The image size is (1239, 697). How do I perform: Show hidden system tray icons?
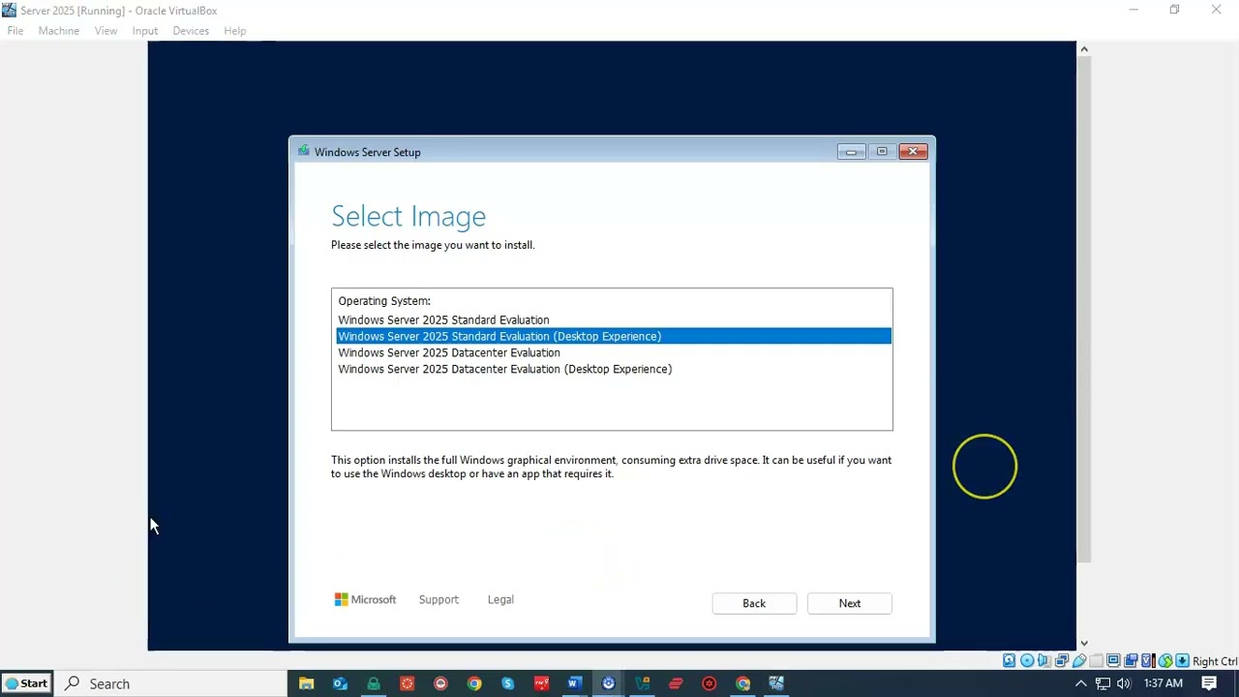[1081, 683]
